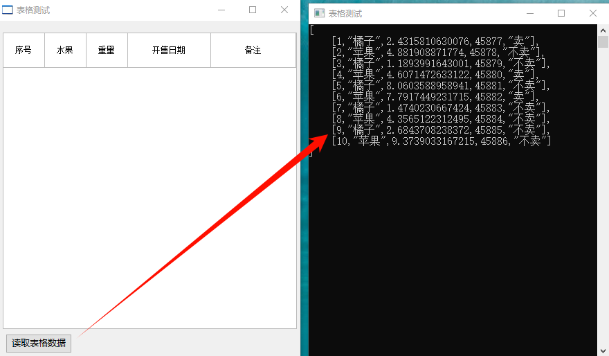Minimize the console 表格测试 window
The height and width of the screenshot is (356, 609).
pos(530,13)
